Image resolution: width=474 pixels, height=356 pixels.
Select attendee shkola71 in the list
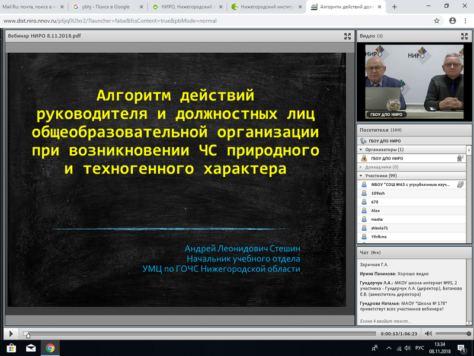pyautogui.click(x=380, y=228)
